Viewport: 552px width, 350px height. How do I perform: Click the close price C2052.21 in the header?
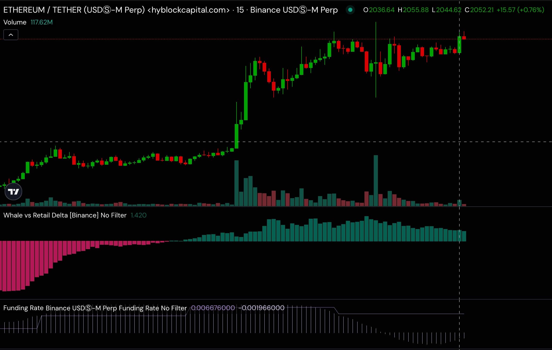tap(479, 10)
